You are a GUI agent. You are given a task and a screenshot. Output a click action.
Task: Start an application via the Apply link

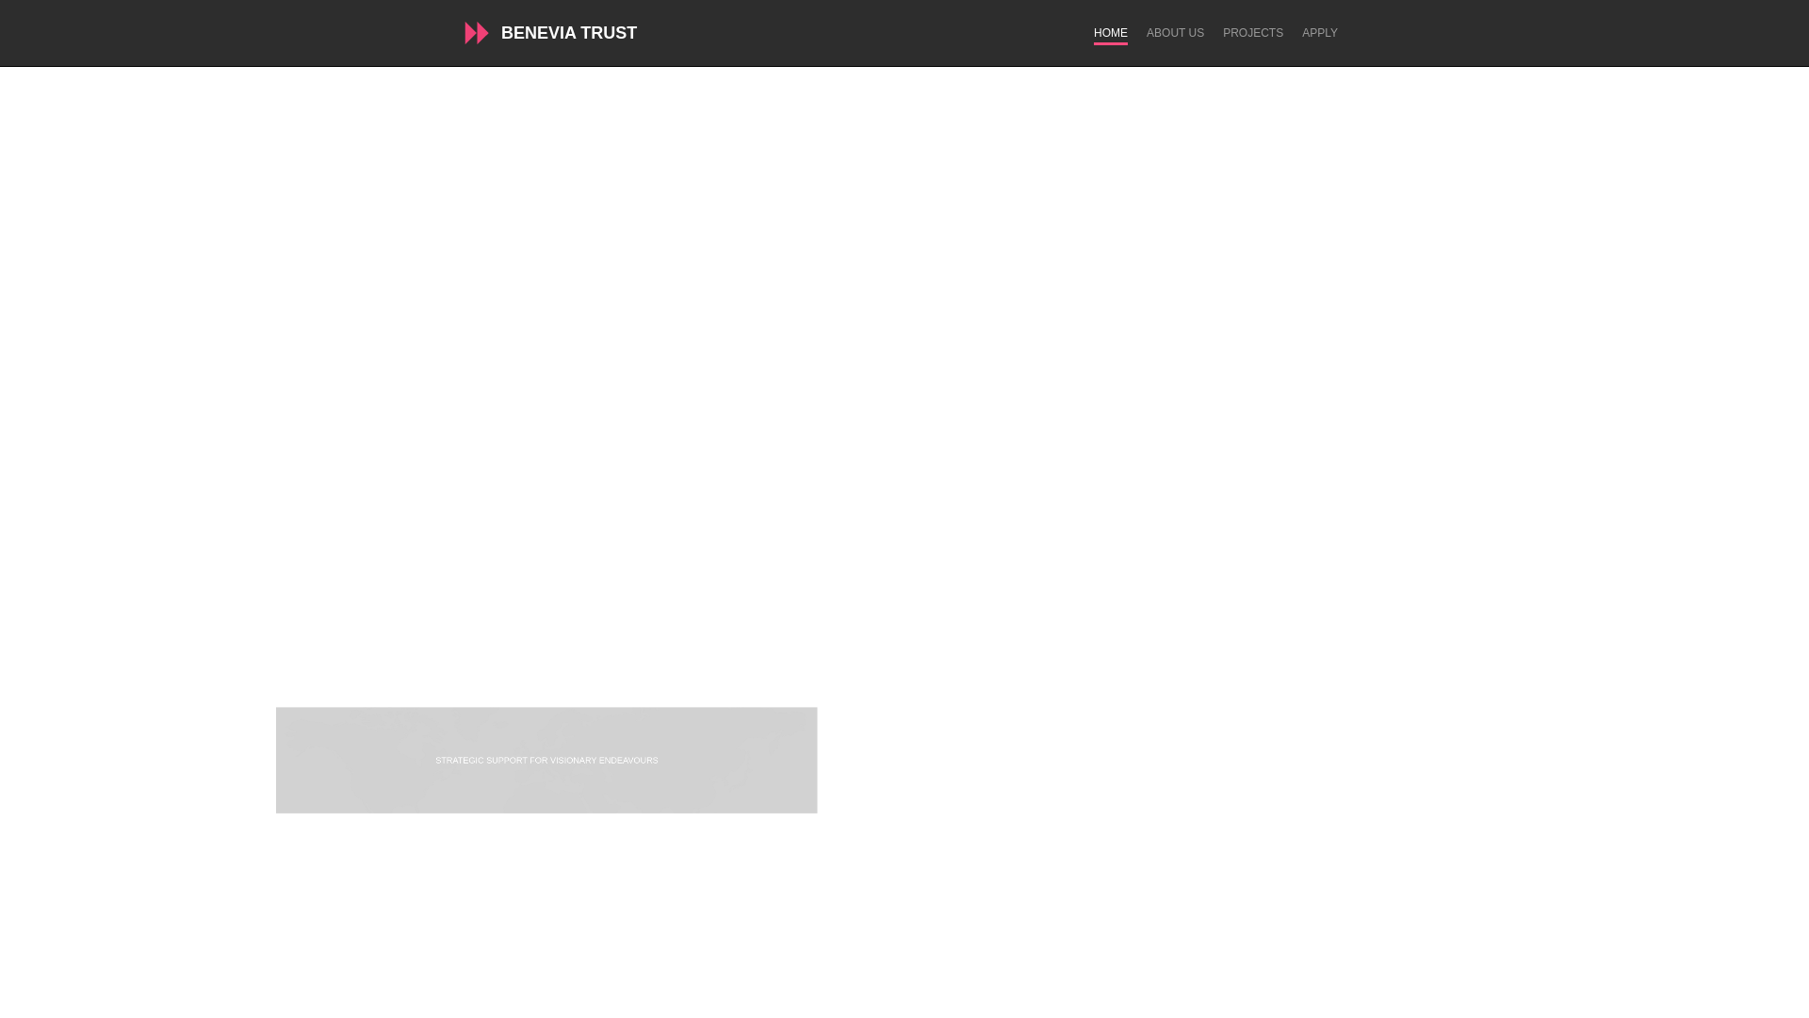[1319, 33]
